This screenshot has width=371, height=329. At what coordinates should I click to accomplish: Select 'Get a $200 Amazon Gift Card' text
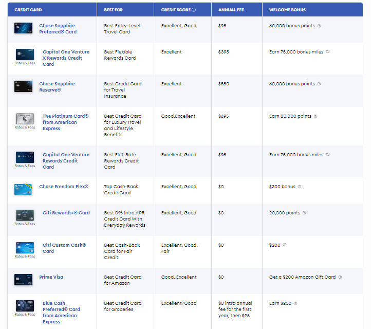[x=302, y=277]
